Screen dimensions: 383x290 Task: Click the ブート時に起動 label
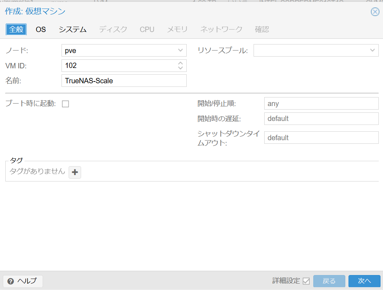click(31, 104)
